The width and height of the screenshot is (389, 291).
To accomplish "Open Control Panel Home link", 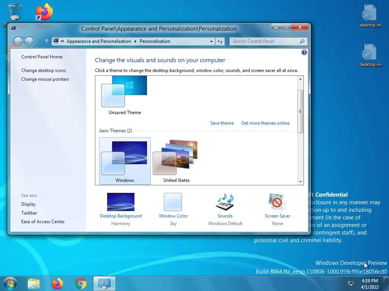I will click(42, 57).
